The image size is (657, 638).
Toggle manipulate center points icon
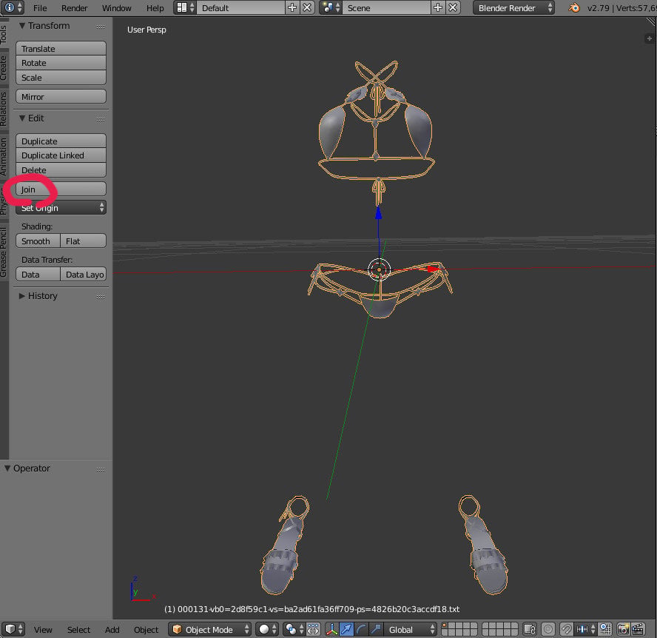[x=313, y=629]
